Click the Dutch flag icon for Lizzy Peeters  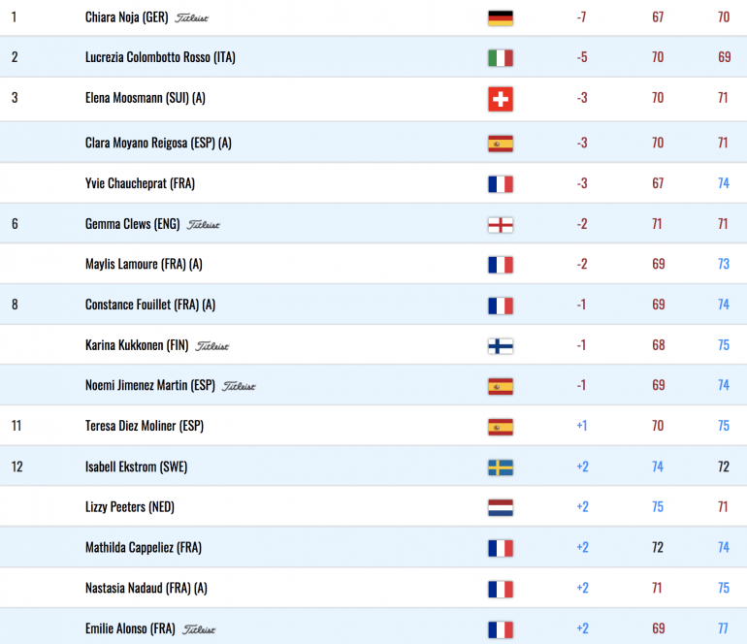pyautogui.click(x=501, y=508)
